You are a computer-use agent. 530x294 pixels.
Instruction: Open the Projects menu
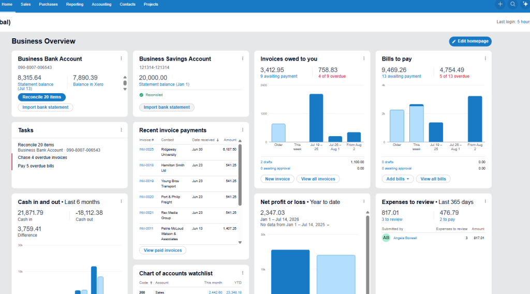click(151, 4)
